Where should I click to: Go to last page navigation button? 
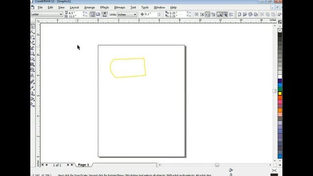coord(72,165)
